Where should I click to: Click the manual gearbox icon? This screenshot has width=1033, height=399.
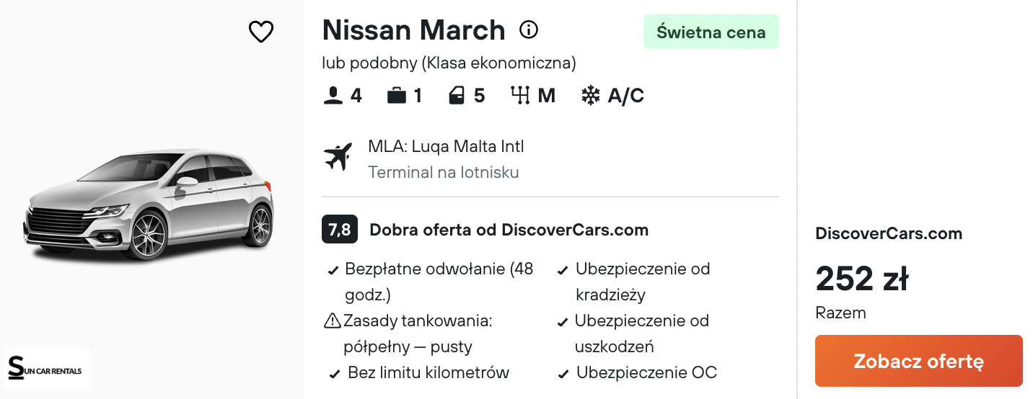(520, 96)
